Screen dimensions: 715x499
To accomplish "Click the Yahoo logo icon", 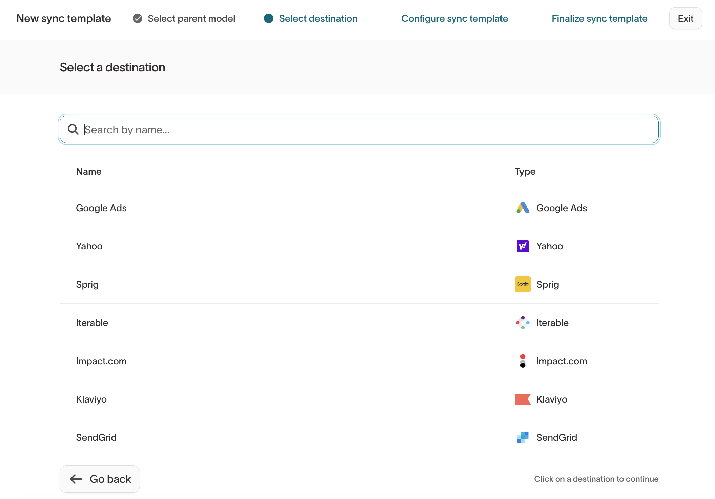I will (523, 246).
